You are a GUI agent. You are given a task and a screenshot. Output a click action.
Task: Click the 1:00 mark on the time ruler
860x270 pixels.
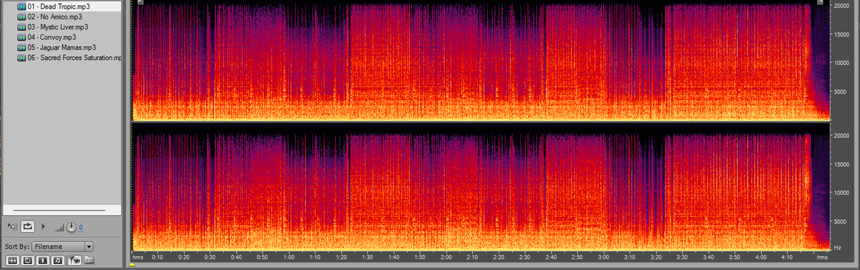[289, 257]
